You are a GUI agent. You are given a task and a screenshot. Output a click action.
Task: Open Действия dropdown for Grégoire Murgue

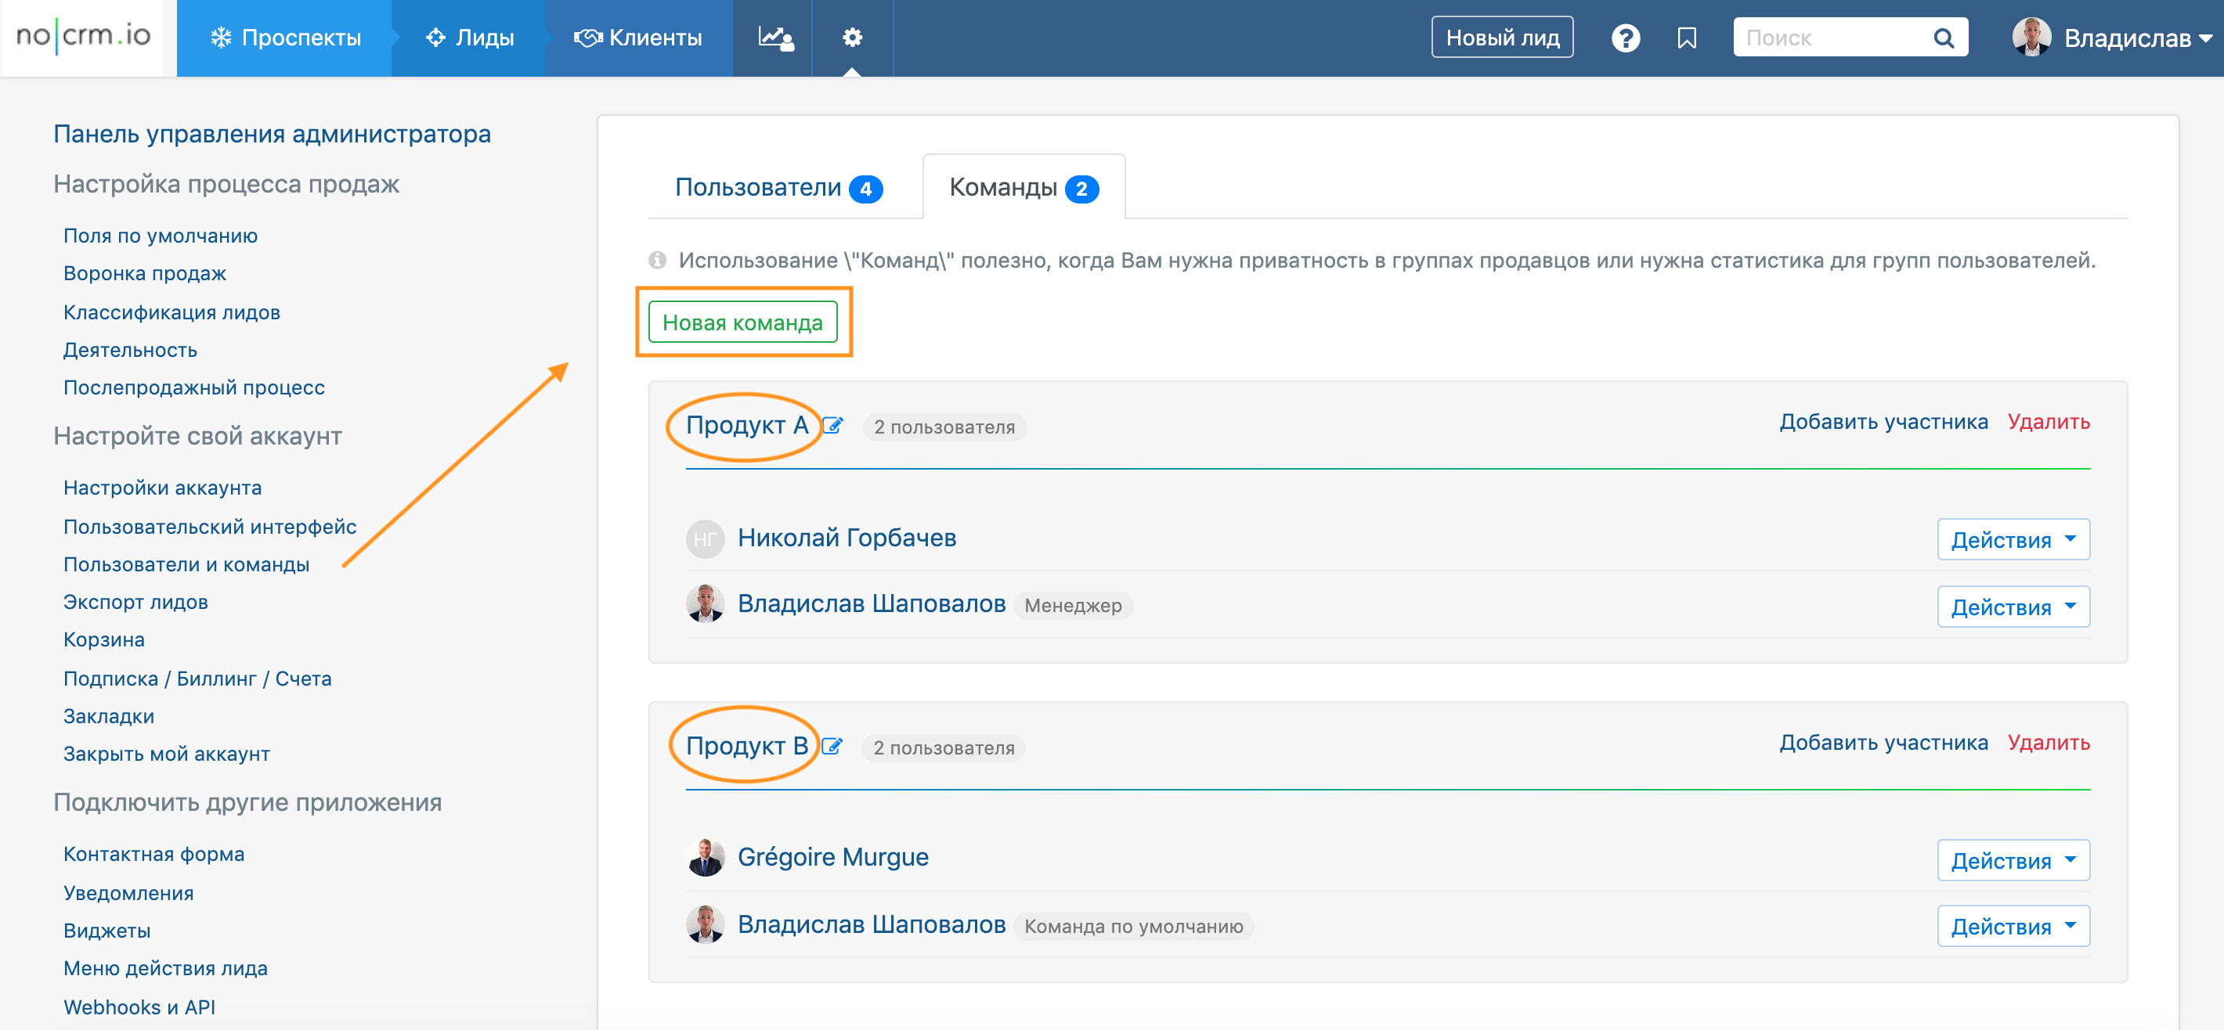pyautogui.click(x=2013, y=861)
